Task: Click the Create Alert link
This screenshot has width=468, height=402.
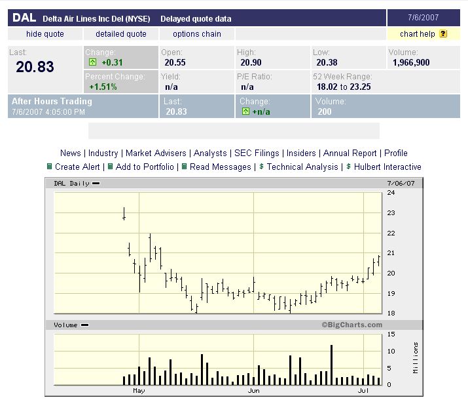Action: [77, 167]
